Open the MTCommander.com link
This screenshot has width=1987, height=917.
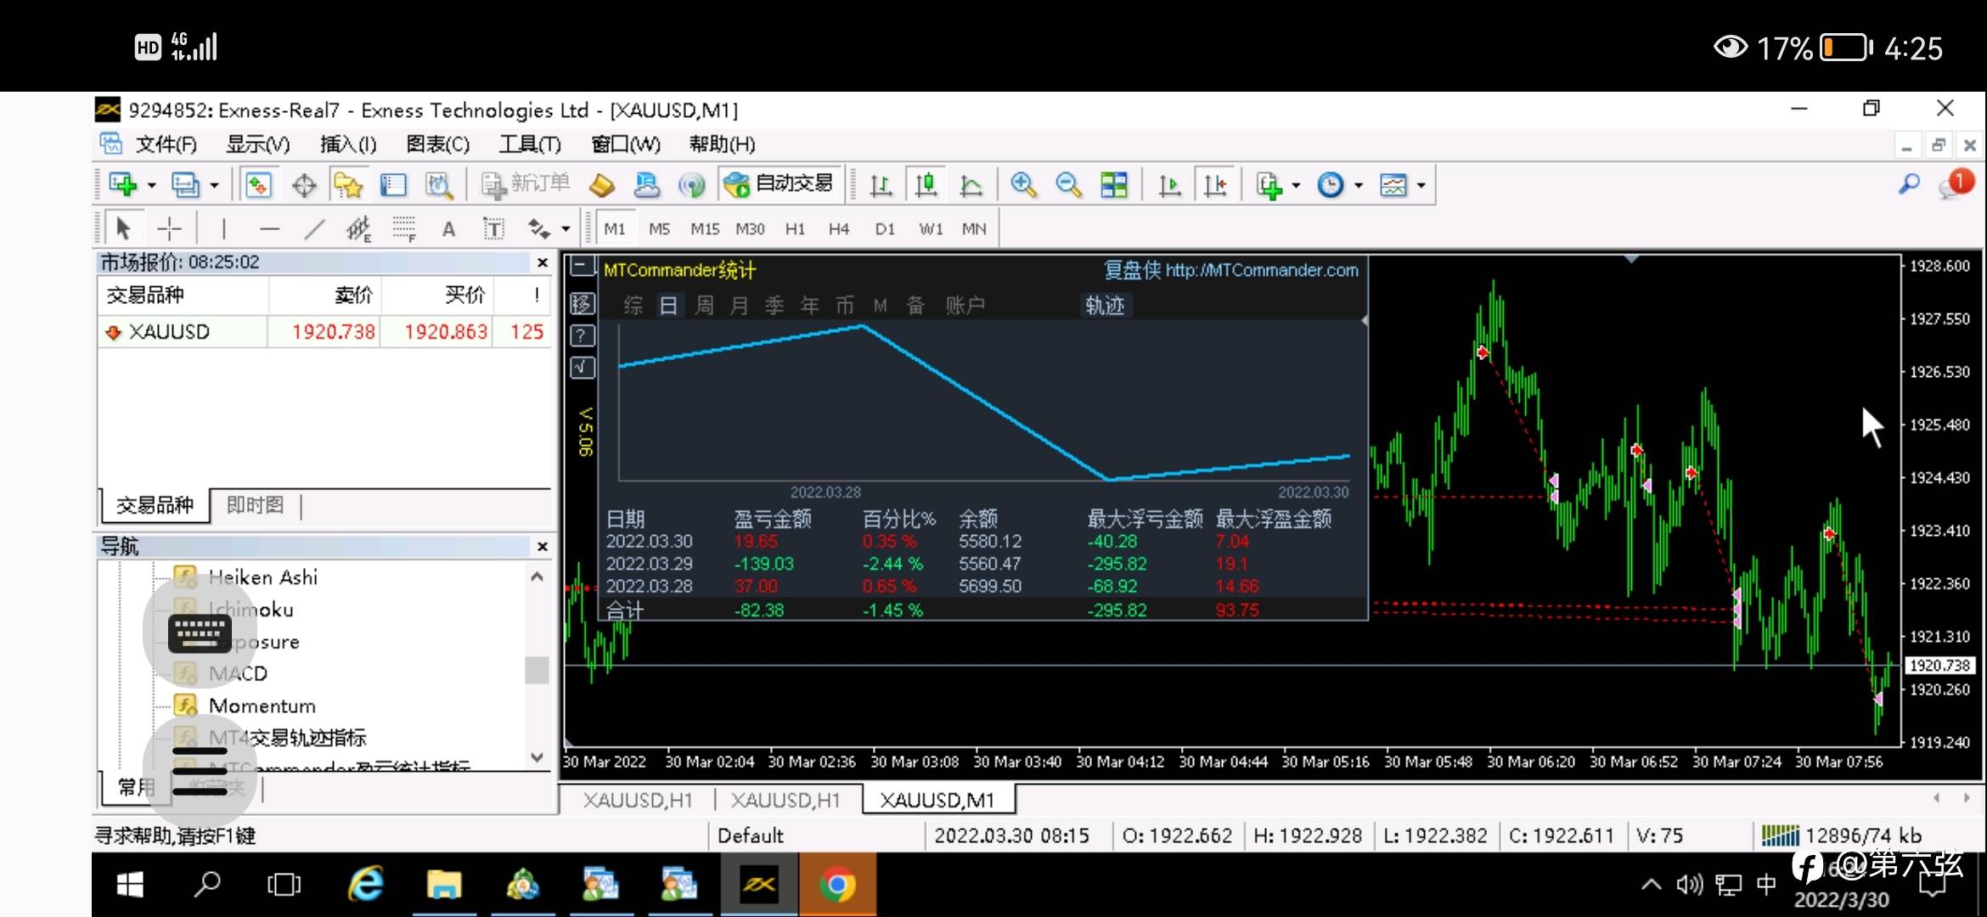(x=1261, y=270)
